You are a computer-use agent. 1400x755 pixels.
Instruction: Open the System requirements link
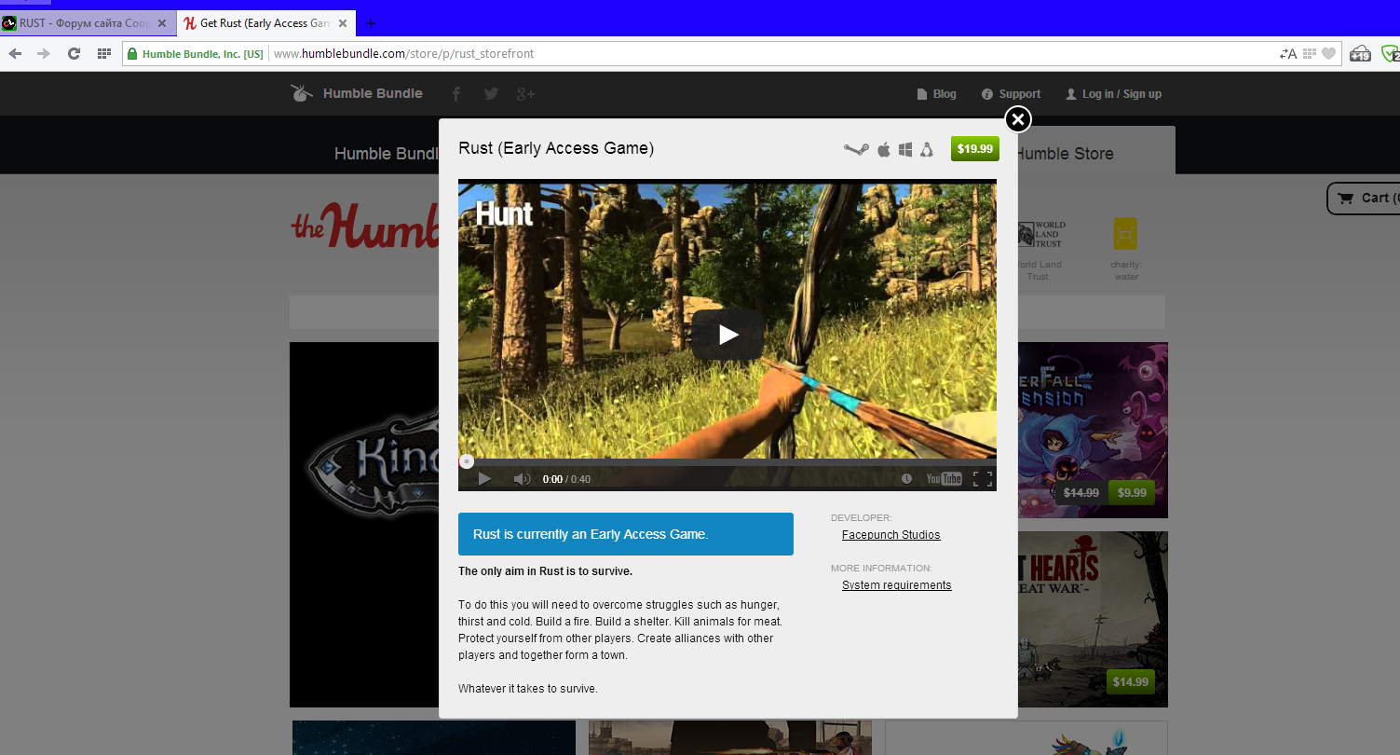pos(896,585)
